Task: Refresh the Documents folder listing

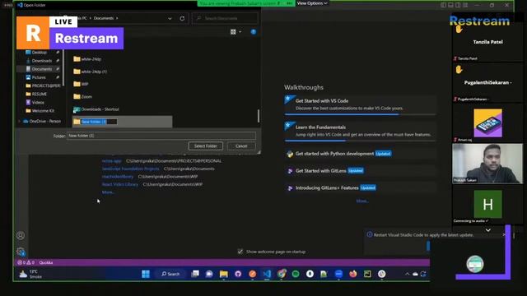Action: (182, 18)
